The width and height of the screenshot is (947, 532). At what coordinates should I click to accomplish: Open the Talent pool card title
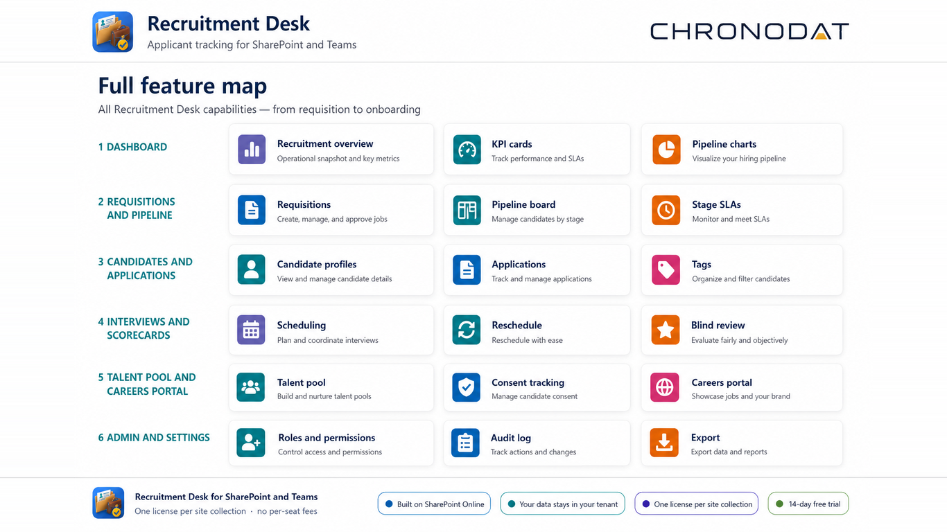(x=302, y=382)
